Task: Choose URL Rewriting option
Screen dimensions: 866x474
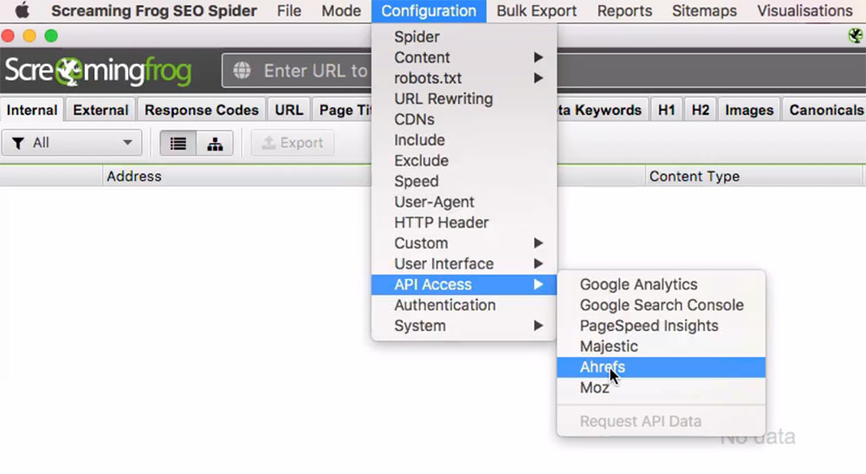Action: [464, 99]
